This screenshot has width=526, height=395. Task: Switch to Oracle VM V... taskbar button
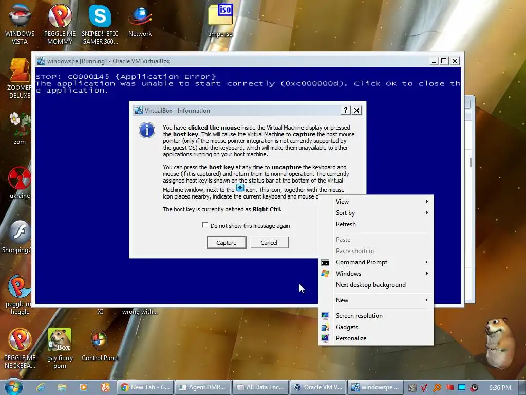[x=318, y=387]
